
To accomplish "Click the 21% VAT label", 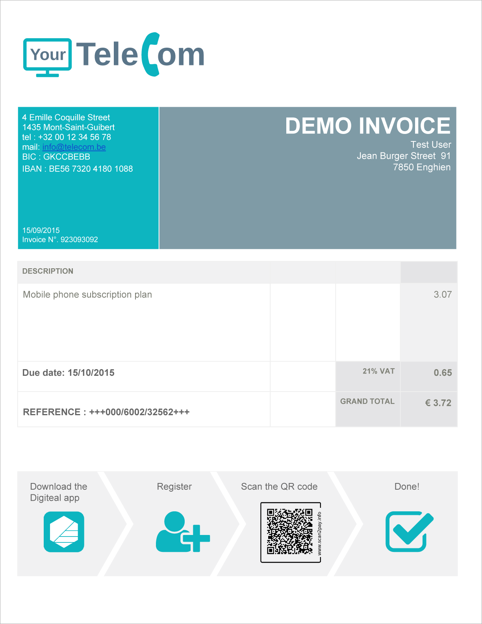I will pos(378,371).
